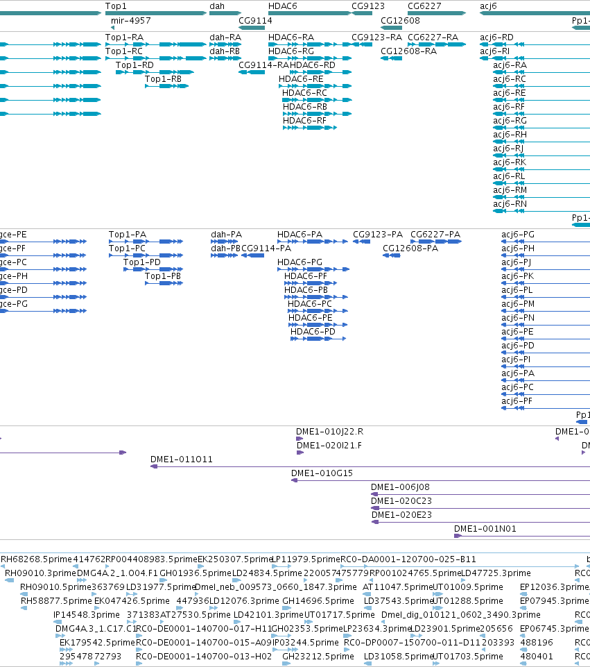Click the CG9123 gene label
This screenshot has height=667, width=590.
pos(368,6)
